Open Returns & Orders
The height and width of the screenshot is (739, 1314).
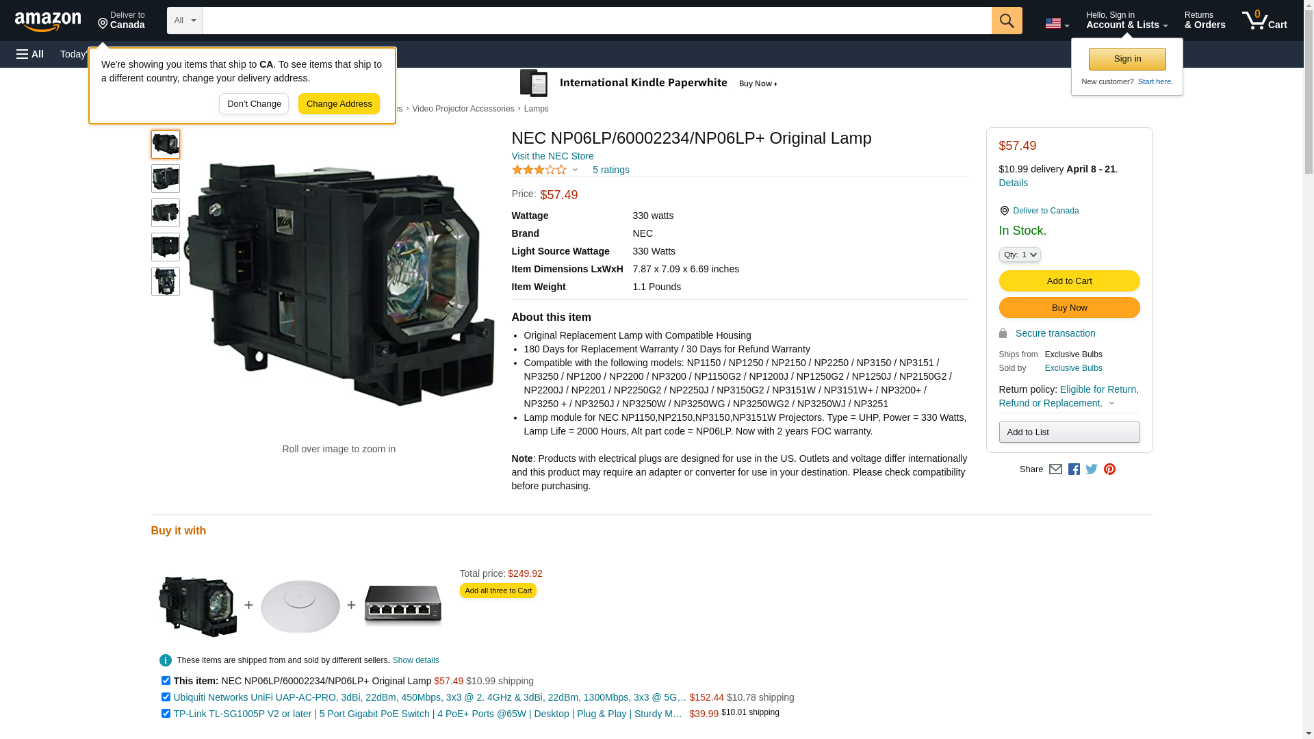tap(1205, 21)
